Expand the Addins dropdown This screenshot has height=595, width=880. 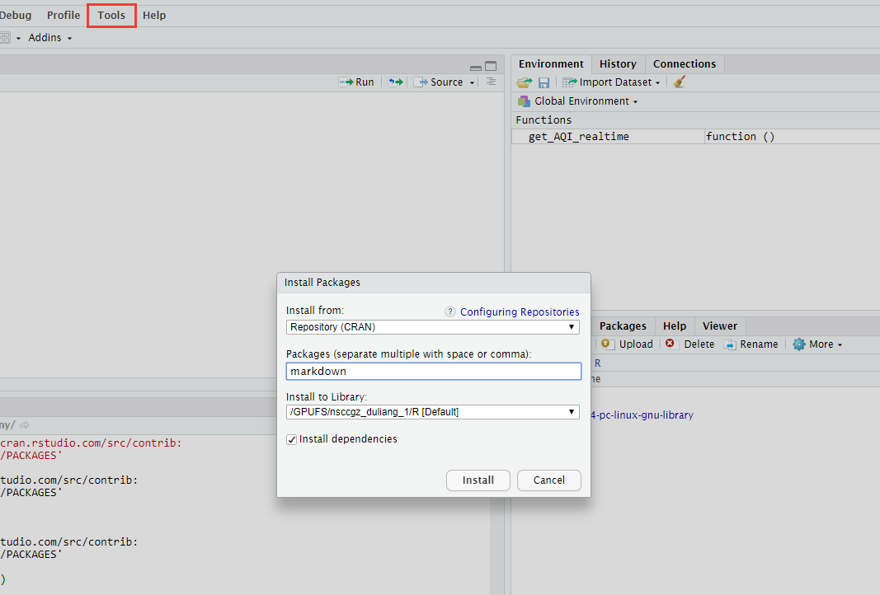point(50,38)
